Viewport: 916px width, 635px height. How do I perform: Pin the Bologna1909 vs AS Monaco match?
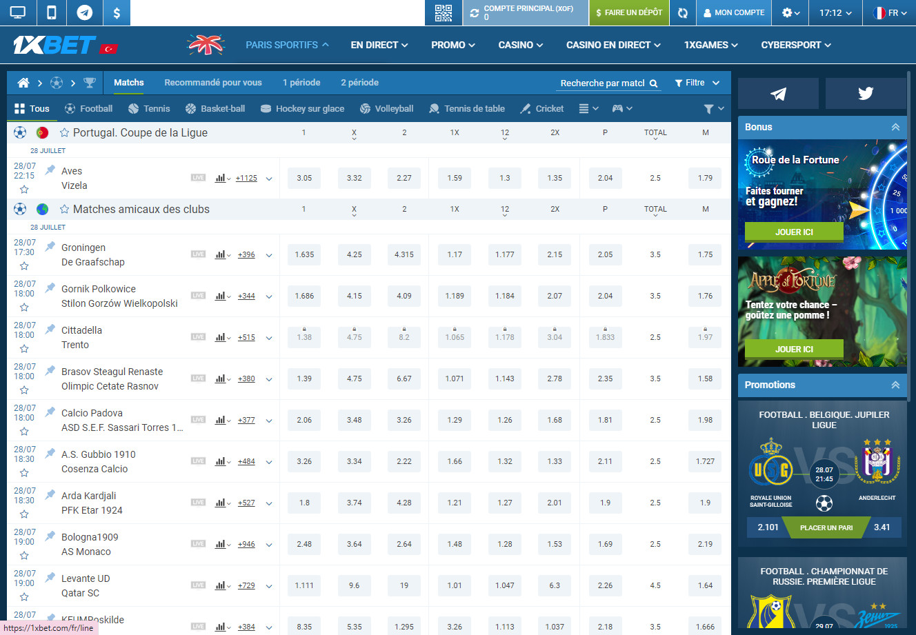pos(50,536)
